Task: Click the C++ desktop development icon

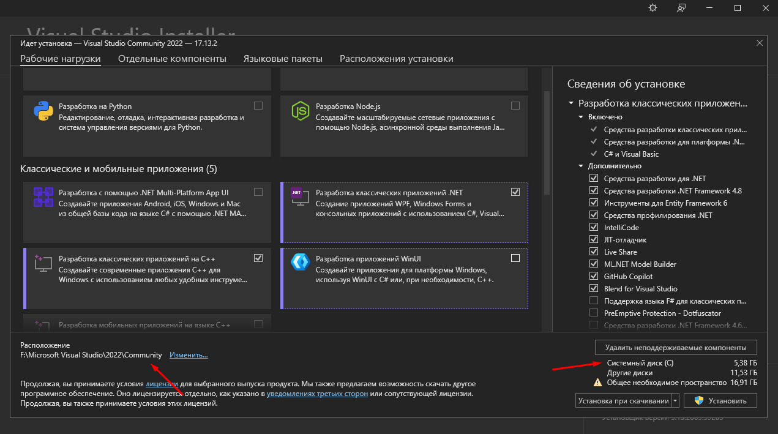Action: 43,264
